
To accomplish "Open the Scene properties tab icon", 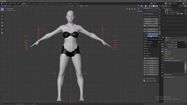I will [x=162, y=51].
